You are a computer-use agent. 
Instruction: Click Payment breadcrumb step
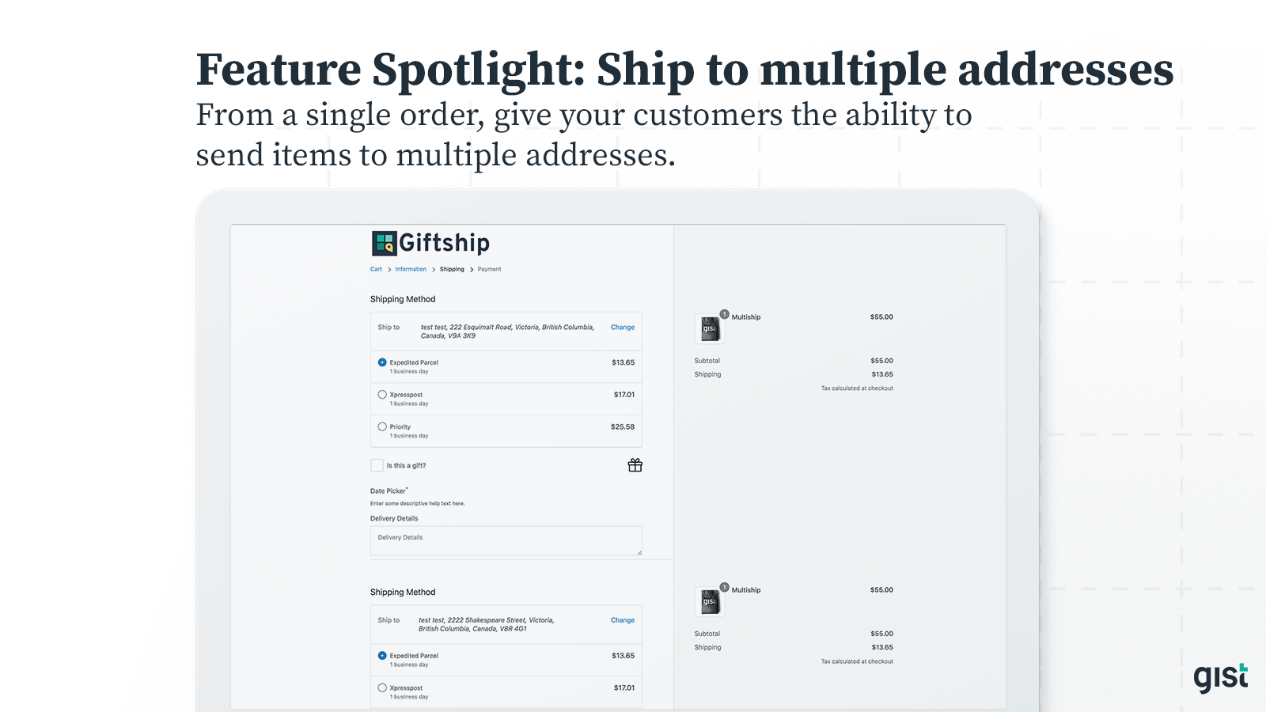point(489,269)
